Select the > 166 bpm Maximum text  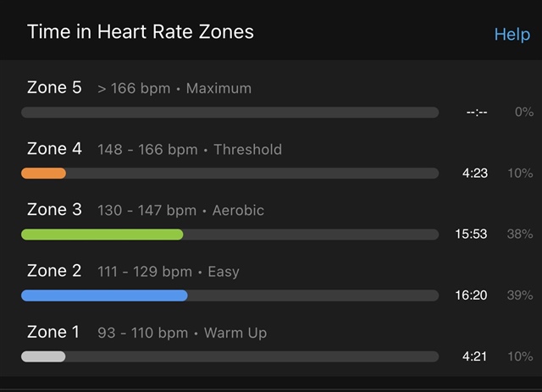[x=174, y=89]
